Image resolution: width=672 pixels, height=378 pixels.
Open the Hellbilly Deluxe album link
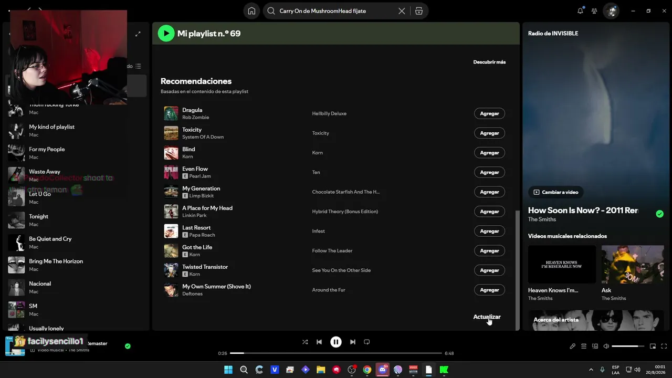point(329,113)
